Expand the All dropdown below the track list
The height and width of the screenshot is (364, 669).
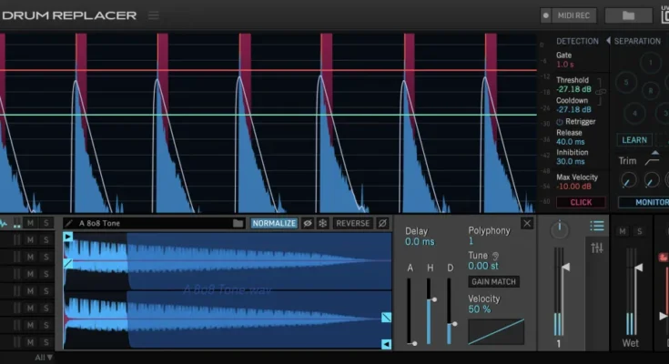[43, 358]
